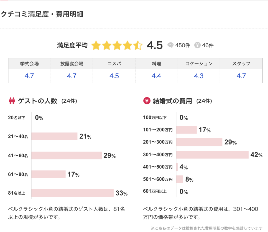
Task: Click the コスパ 4.5 score
Action: (114, 76)
